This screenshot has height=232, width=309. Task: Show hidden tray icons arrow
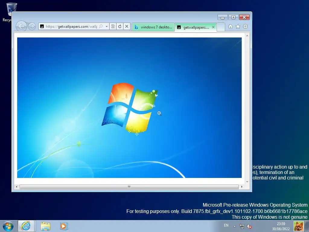(234, 226)
